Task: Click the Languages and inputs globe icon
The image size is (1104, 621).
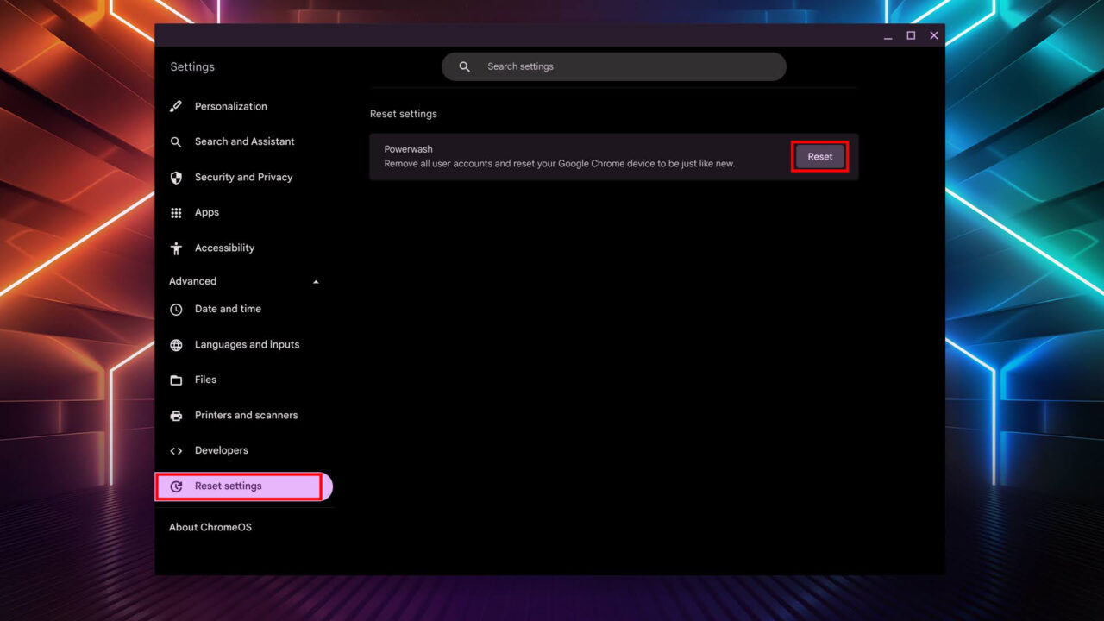Action: coord(175,344)
